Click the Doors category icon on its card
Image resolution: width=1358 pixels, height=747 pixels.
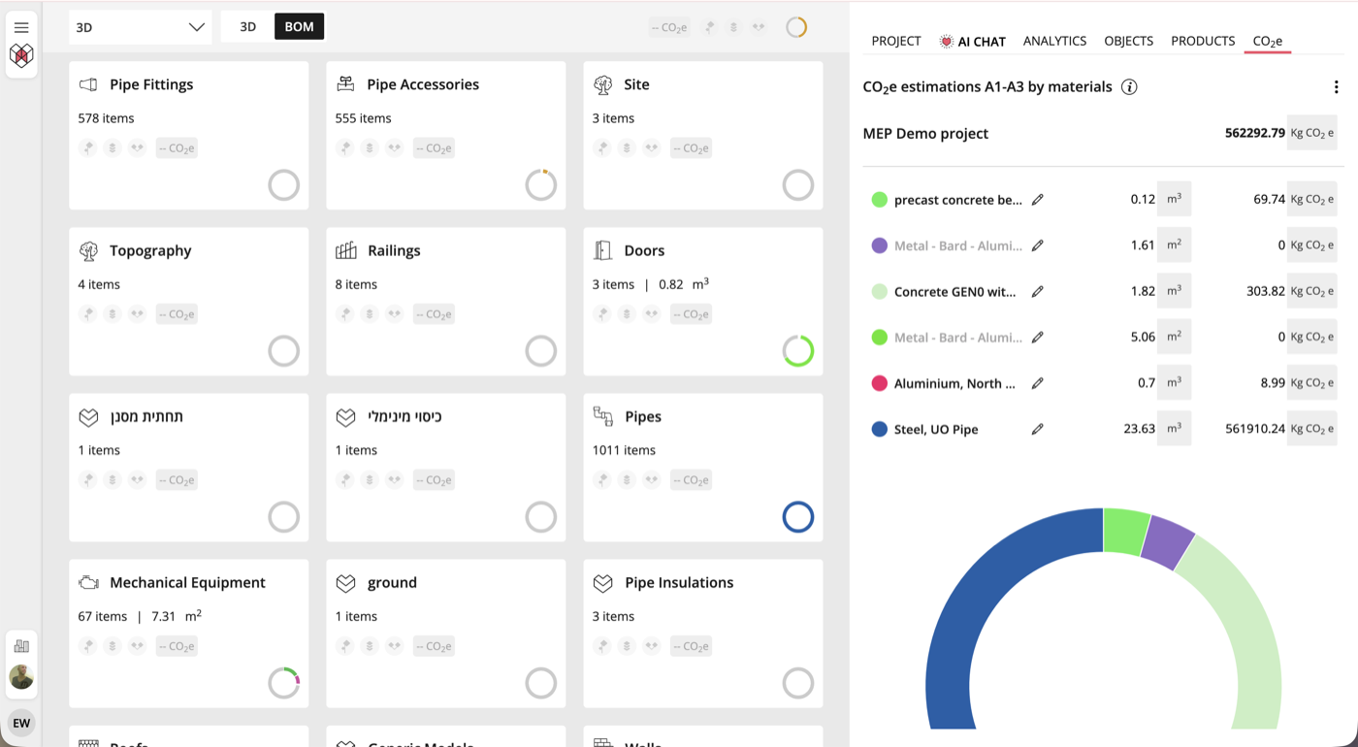602,250
